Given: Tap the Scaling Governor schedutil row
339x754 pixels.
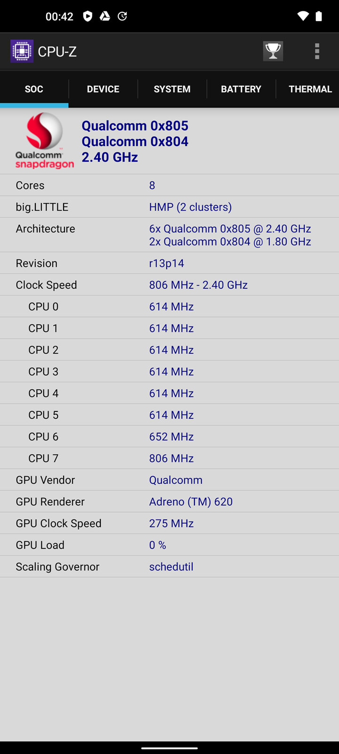Looking at the screenshot, I should (169, 566).
